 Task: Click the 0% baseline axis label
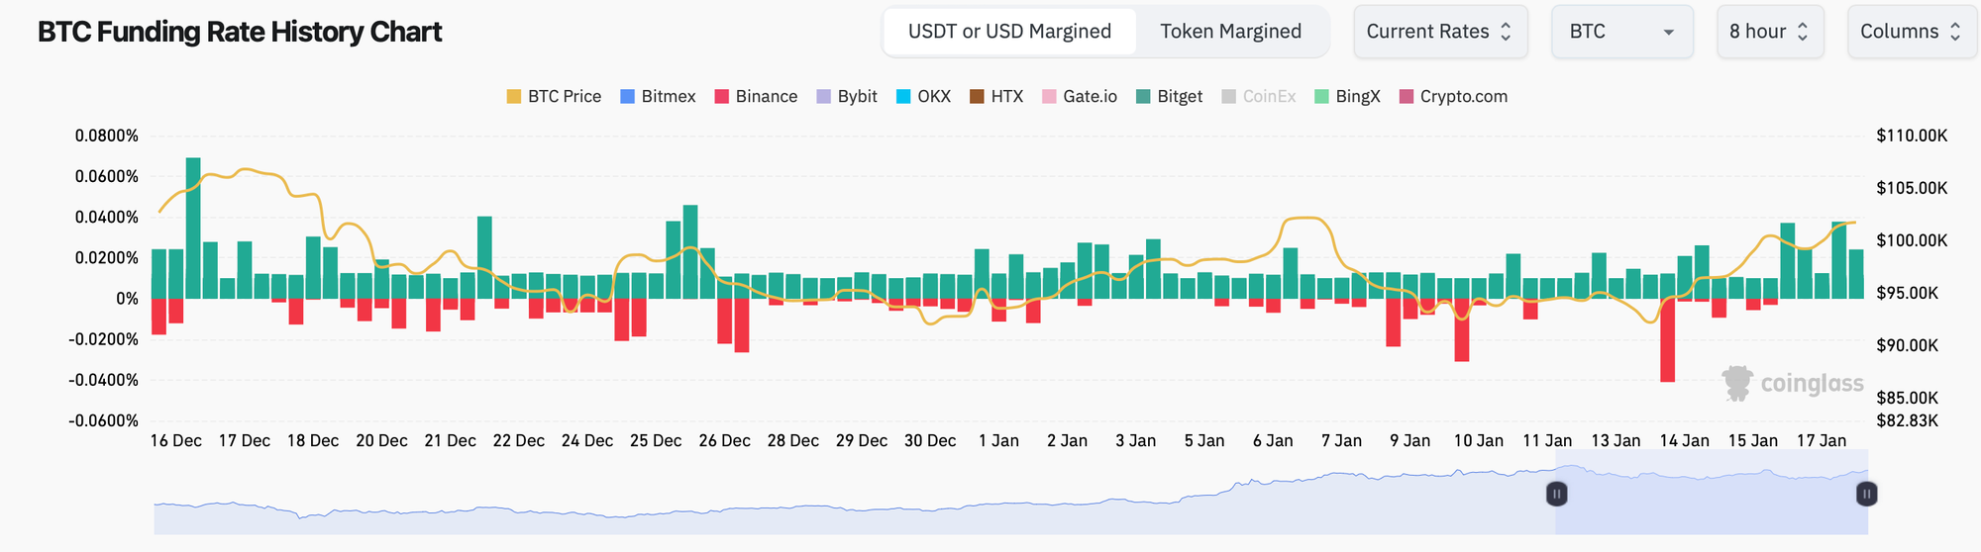click(x=127, y=298)
